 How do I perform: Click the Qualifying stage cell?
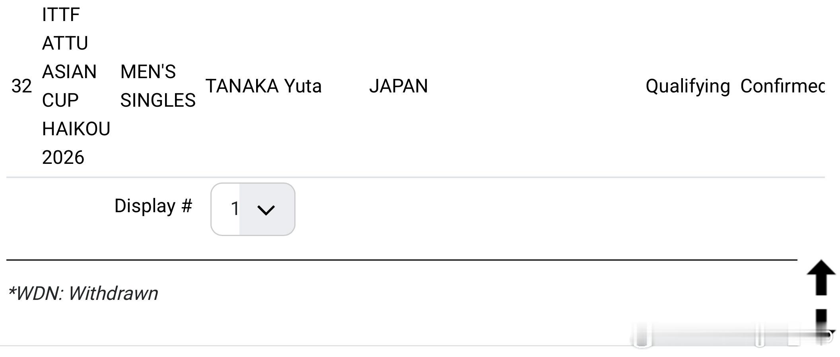pos(687,86)
